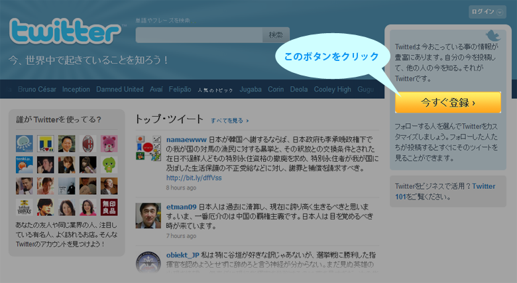Open the long-haired woman on black avatar
Viewport: 517px width, 283px height.
(88, 164)
